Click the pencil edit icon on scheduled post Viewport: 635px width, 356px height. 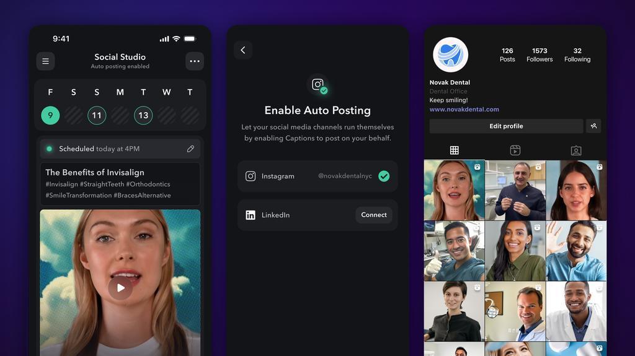[x=190, y=149]
